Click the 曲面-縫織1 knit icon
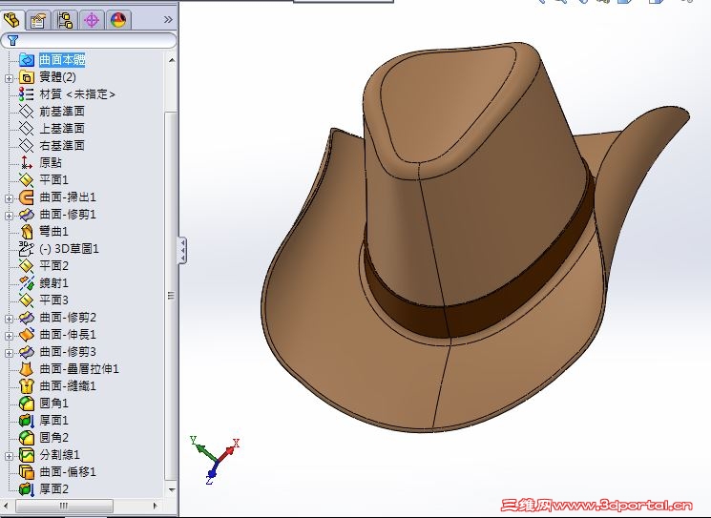Image resolution: width=711 pixels, height=518 pixels. pyautogui.click(x=27, y=386)
